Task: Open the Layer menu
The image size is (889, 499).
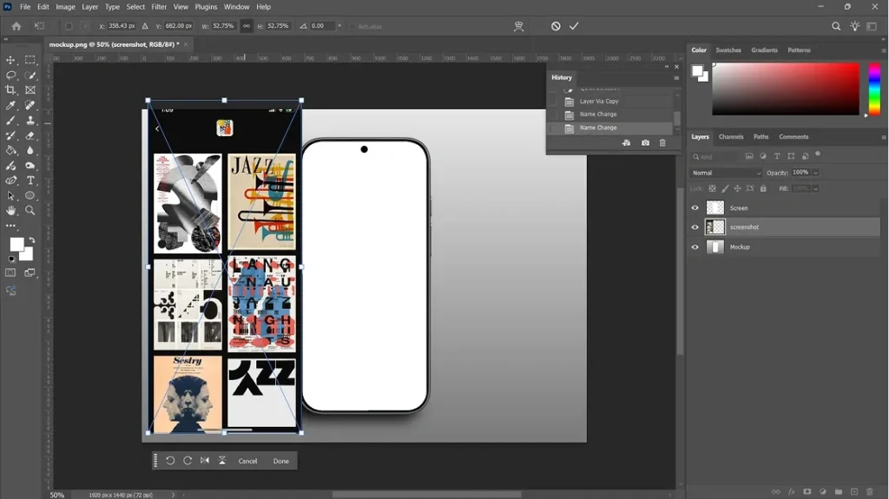Action: (89, 7)
